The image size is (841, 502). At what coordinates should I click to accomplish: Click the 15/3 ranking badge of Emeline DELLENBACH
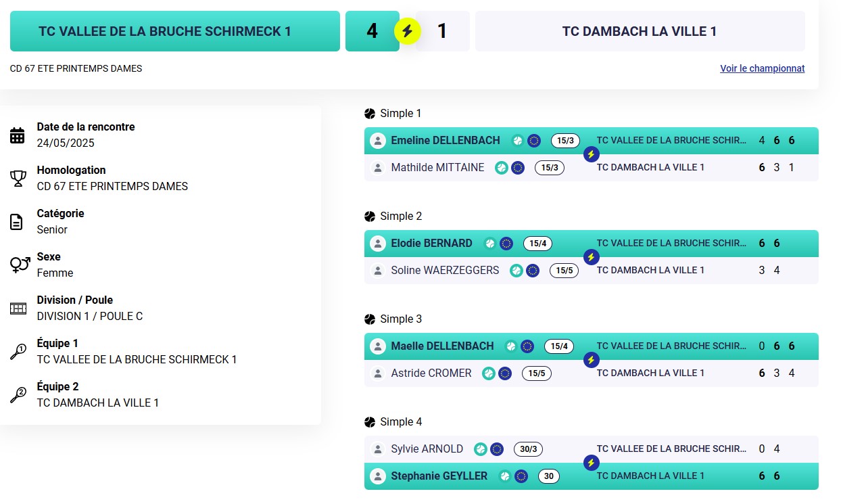[x=565, y=141]
